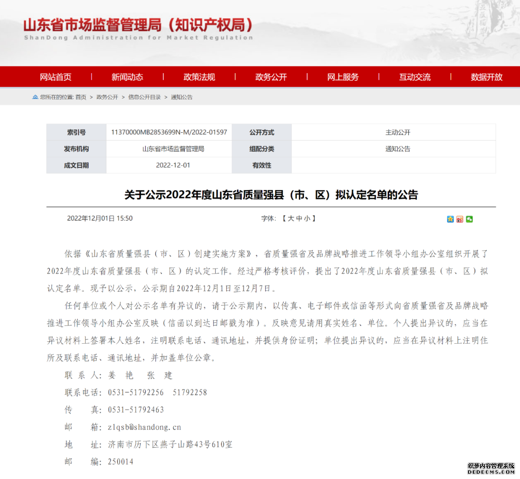Click the address 济南市历下区燕子山路43号610室
Screen dimensions: 520x479
170,444
